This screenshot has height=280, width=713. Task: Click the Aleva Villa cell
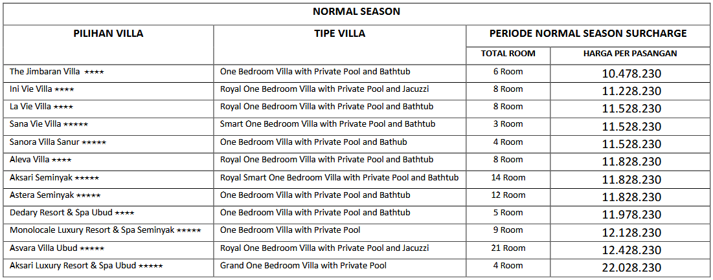click(x=41, y=160)
